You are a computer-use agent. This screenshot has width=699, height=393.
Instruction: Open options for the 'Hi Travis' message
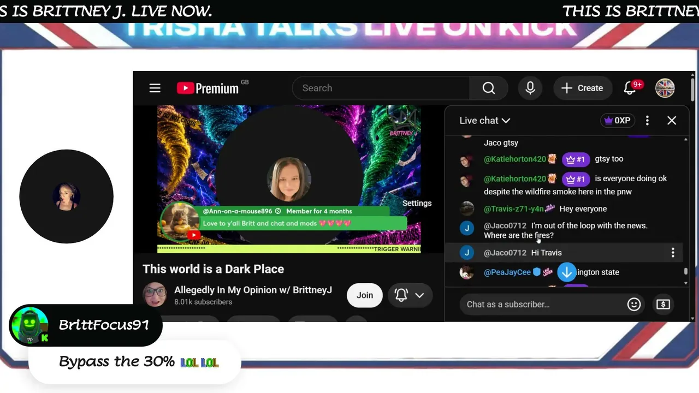[673, 253]
